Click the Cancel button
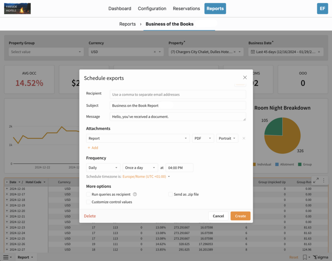This screenshot has width=332, height=261. click(218, 216)
